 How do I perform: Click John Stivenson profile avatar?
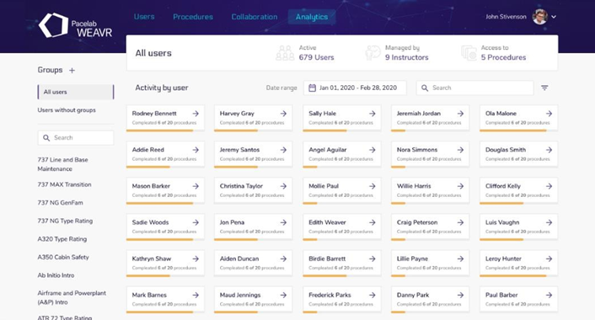tap(539, 17)
